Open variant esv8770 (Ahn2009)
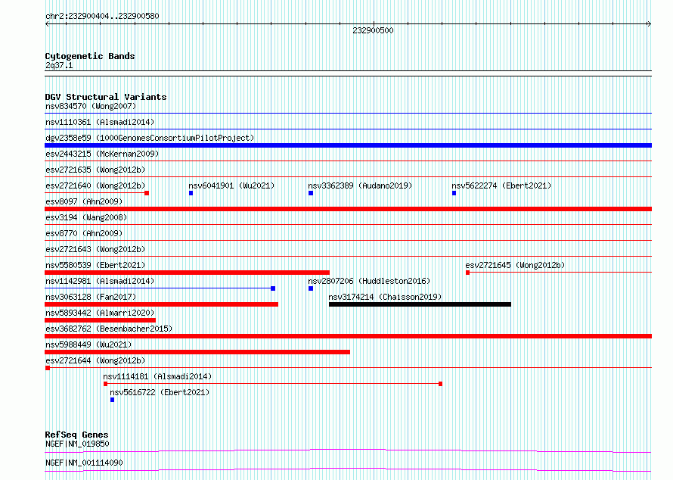This screenshot has width=673, height=480. click(x=84, y=233)
